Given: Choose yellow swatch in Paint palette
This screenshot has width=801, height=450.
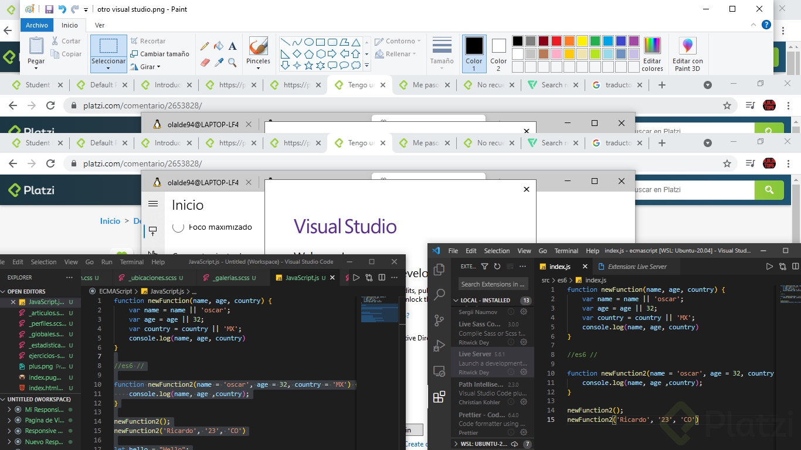Looking at the screenshot, I should (582, 41).
